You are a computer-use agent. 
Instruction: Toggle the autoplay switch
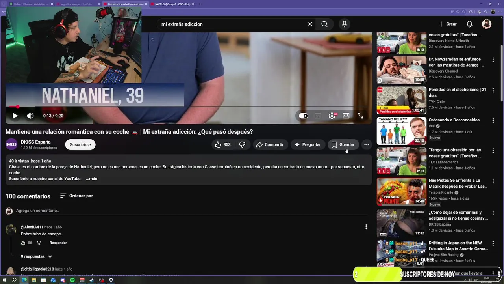click(x=303, y=116)
